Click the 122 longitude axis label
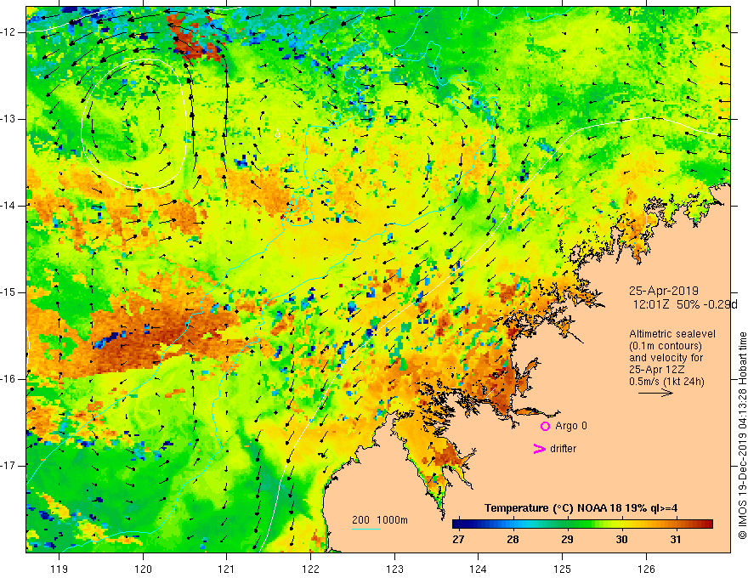Screen dimensions: 748x578 point(310,569)
